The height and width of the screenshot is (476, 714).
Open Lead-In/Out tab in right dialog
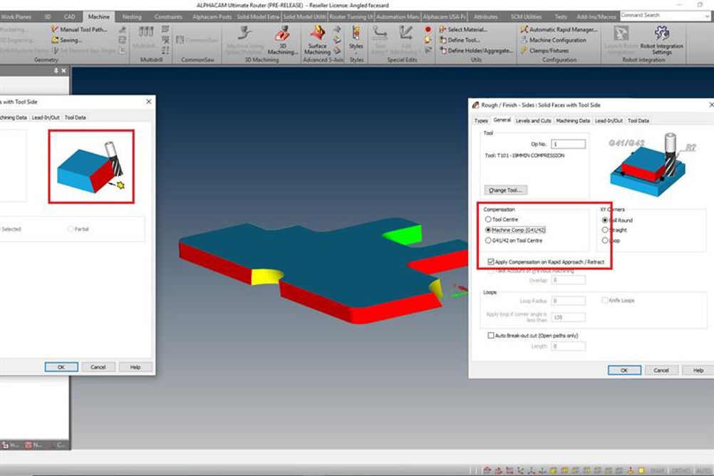[609, 120]
